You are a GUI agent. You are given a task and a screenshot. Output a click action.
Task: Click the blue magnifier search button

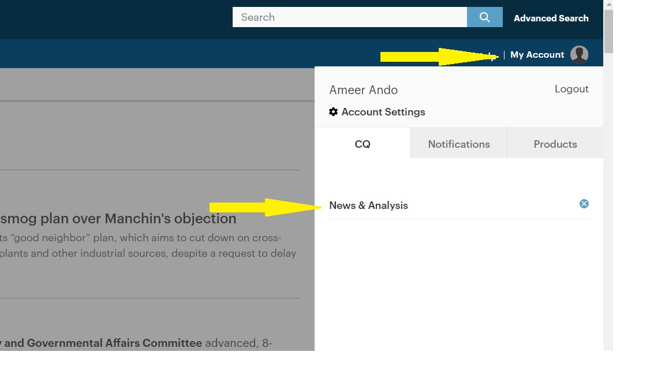click(485, 17)
